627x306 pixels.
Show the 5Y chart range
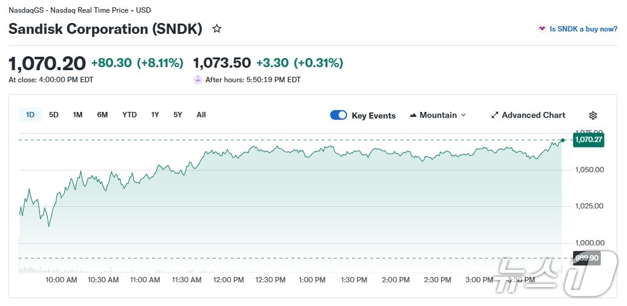(177, 115)
